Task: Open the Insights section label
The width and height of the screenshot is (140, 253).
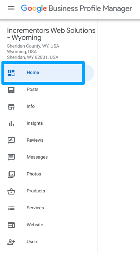Action: point(35,123)
